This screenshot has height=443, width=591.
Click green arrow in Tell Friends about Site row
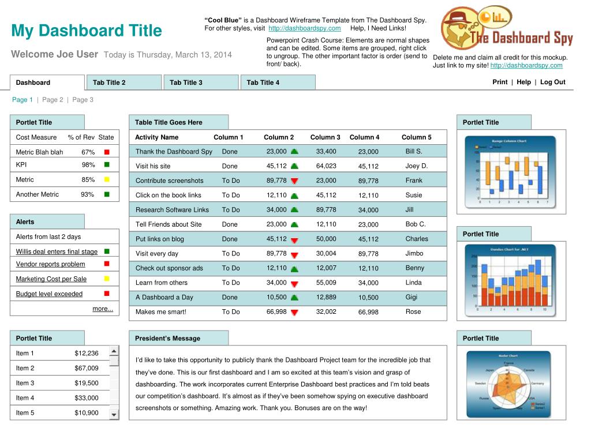coord(295,224)
